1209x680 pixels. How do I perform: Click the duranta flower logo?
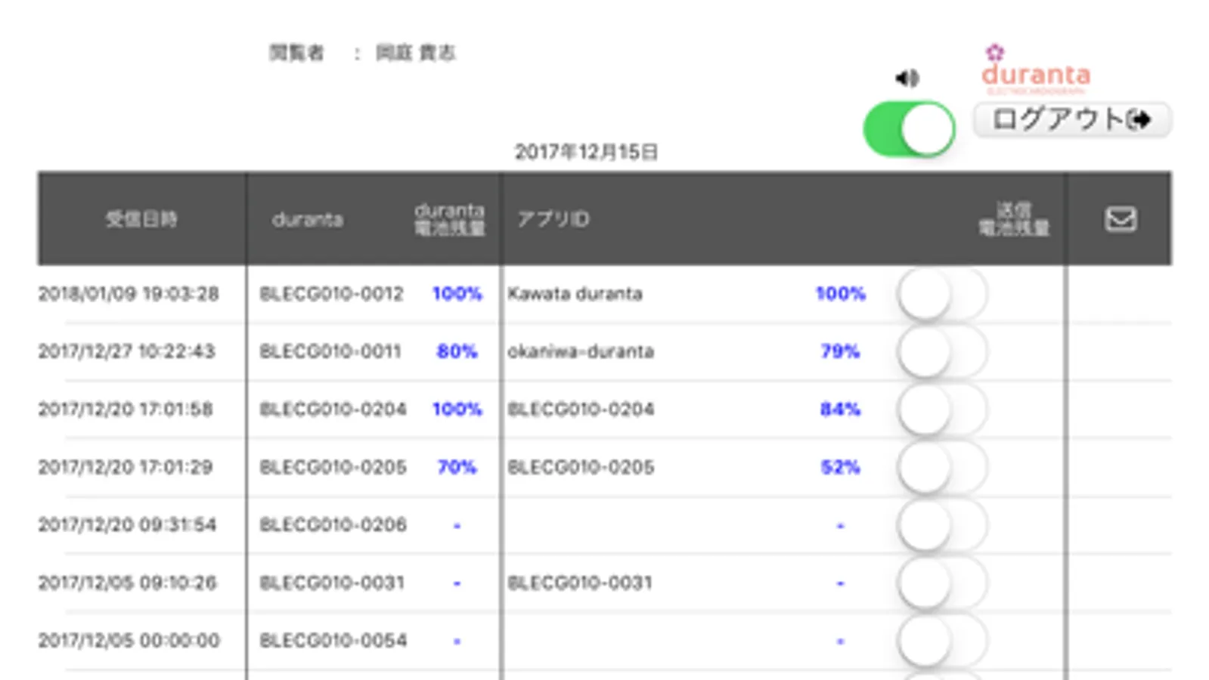[1035, 69]
